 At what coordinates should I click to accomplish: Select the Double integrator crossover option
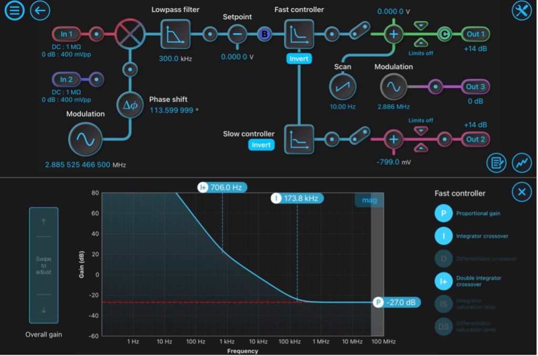coord(443,281)
